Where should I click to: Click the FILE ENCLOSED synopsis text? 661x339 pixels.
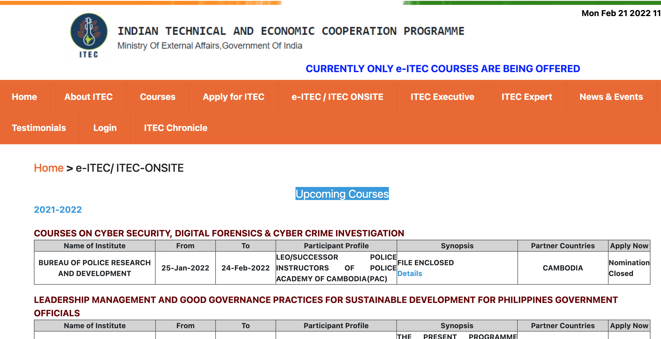[425, 263]
